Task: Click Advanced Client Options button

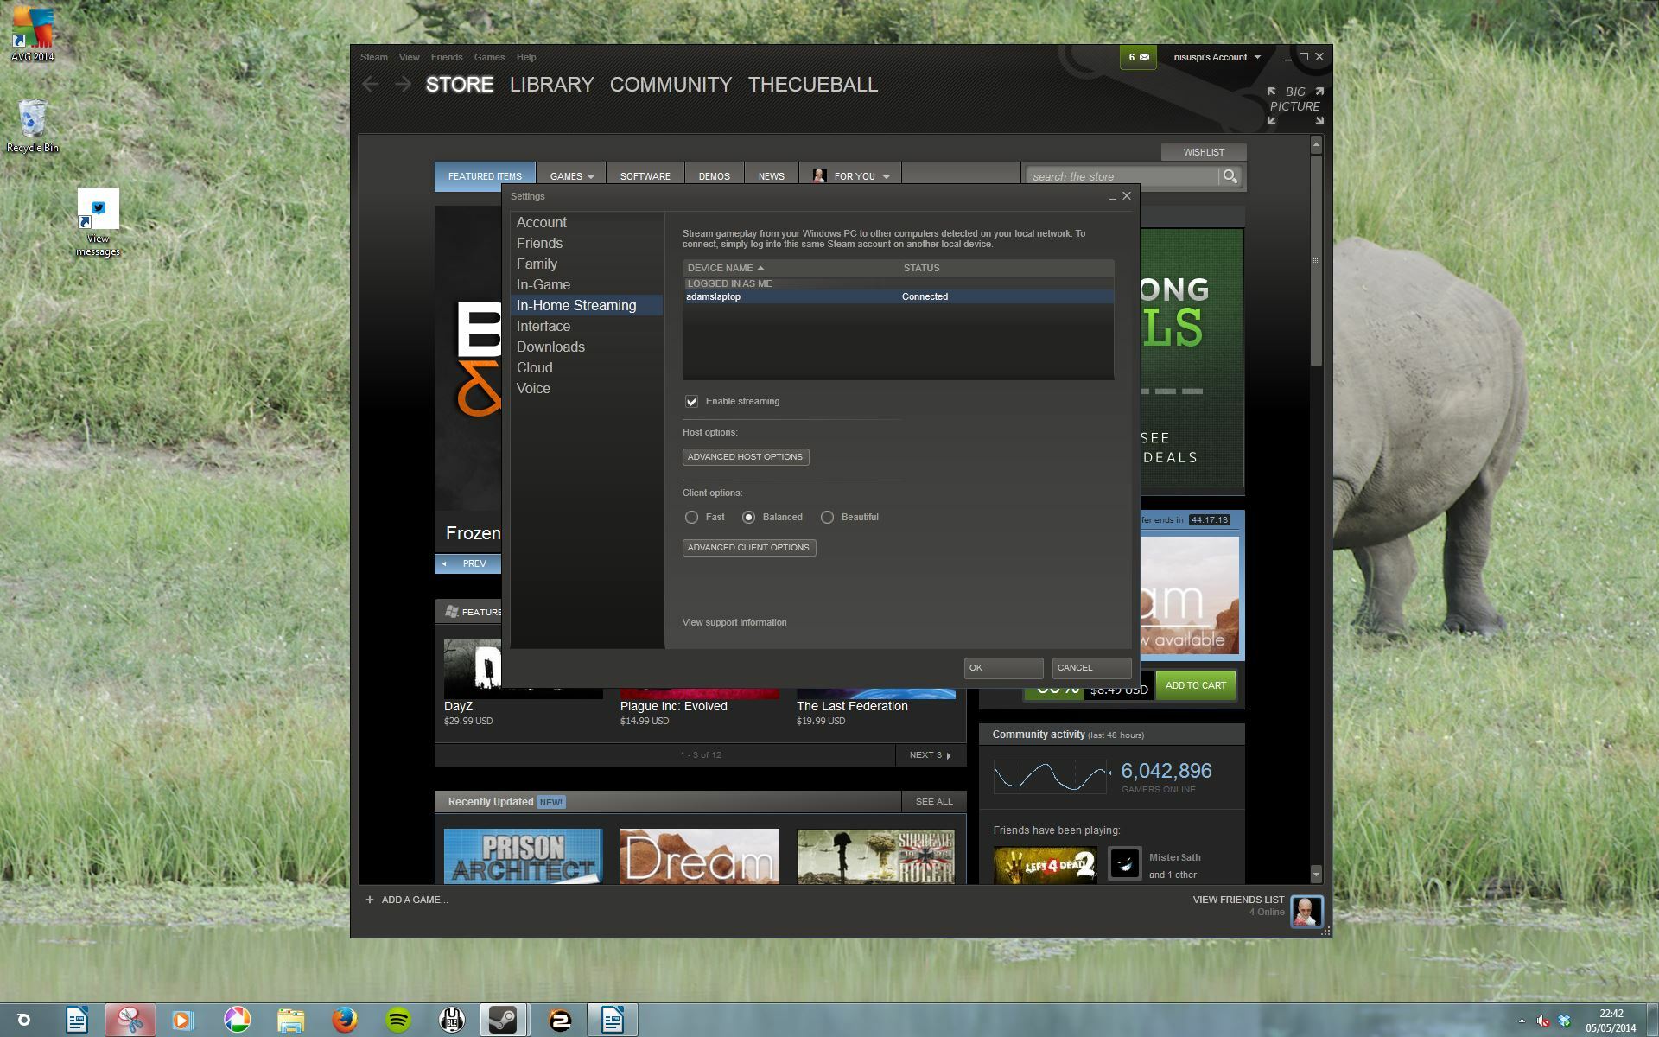Action: coord(749,547)
